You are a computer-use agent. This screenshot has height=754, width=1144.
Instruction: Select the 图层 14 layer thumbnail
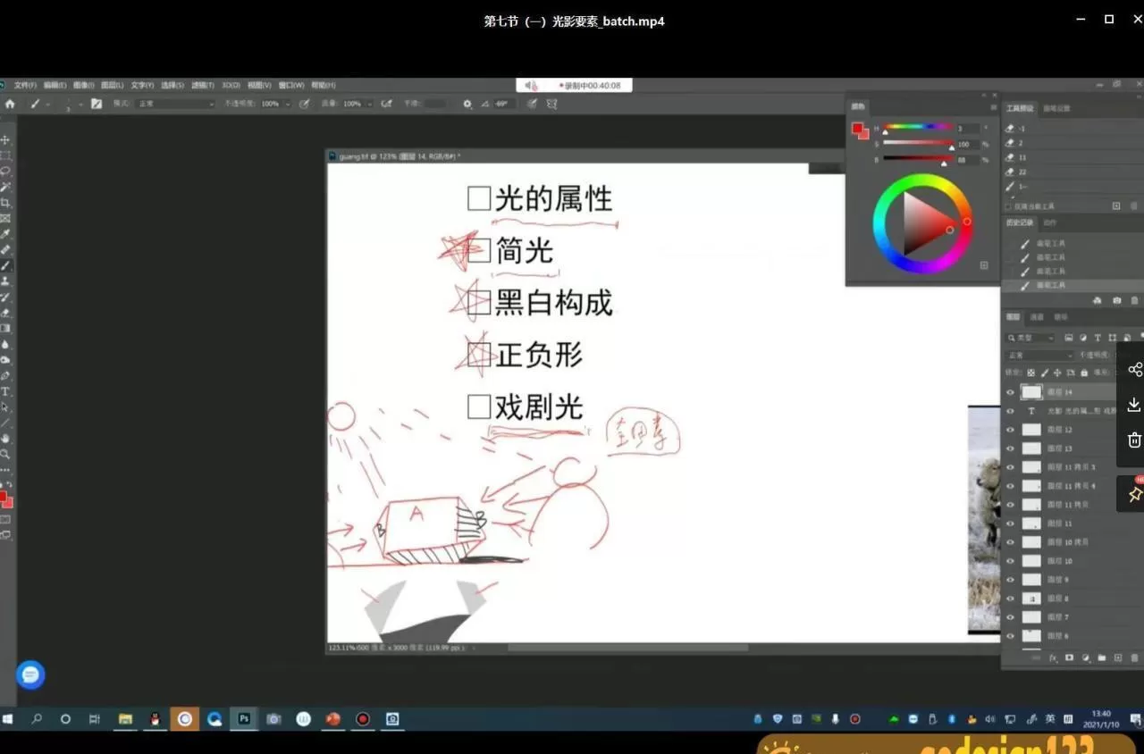(1031, 391)
